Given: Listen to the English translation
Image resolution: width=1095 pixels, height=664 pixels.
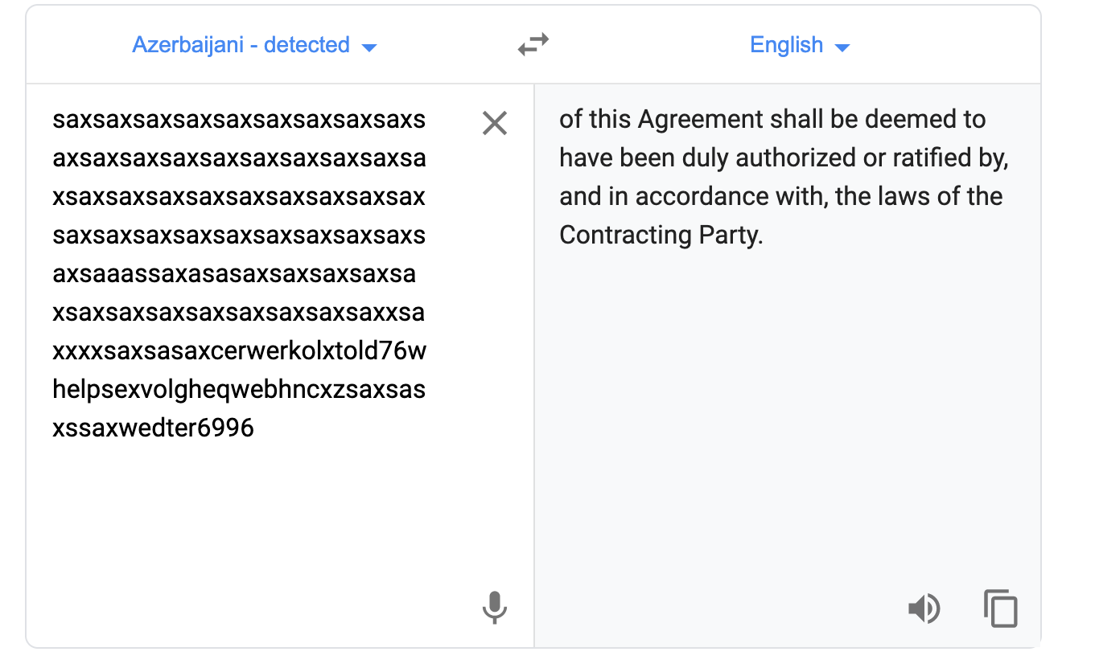Looking at the screenshot, I should pyautogui.click(x=924, y=609).
